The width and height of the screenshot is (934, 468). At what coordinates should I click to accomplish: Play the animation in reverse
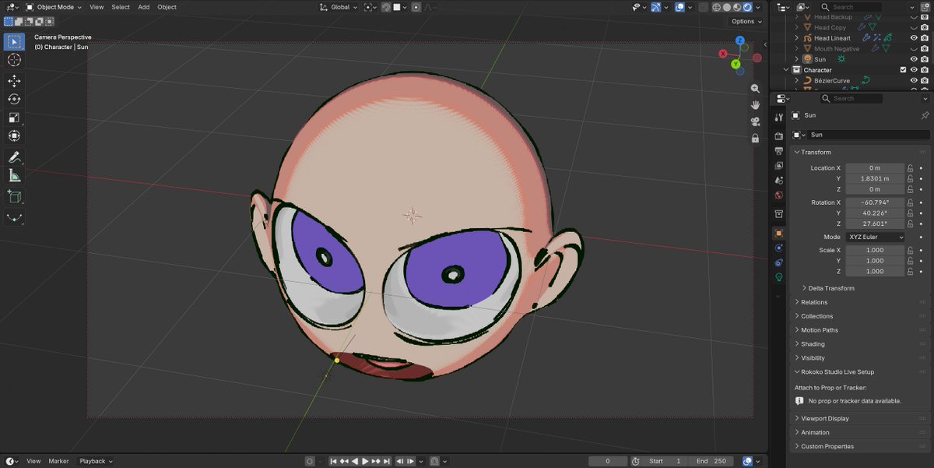355,461
